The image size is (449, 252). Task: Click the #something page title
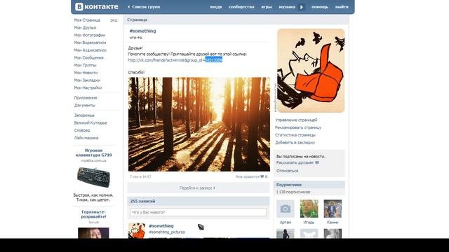tap(142, 31)
